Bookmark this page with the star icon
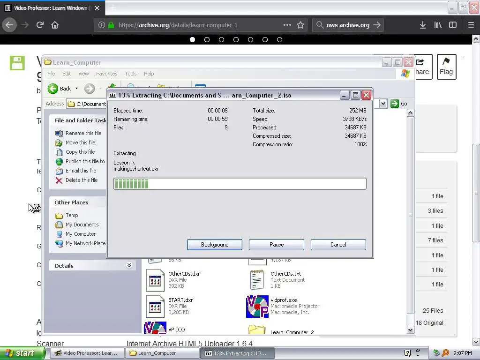Viewport: 480px width, 360px height. point(300,25)
